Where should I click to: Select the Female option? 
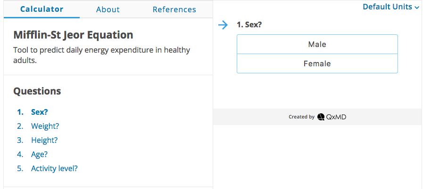(317, 63)
